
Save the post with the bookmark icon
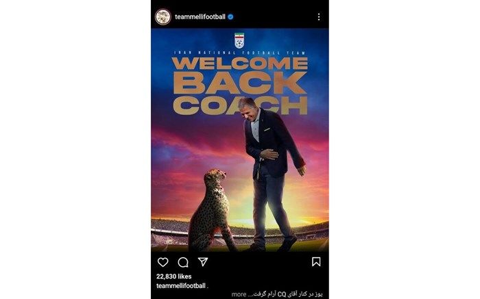(x=316, y=262)
